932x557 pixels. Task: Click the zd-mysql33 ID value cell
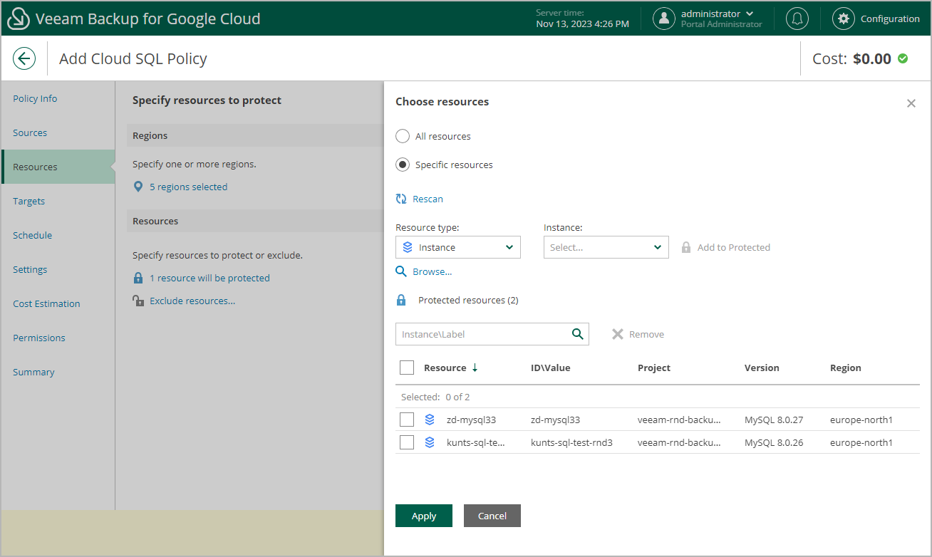(556, 420)
